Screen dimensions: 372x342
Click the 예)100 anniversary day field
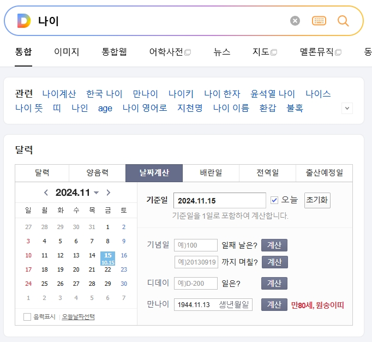[x=196, y=245]
